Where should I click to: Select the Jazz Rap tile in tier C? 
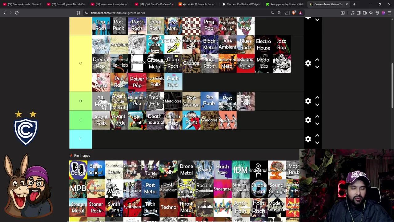[x=282, y=45]
